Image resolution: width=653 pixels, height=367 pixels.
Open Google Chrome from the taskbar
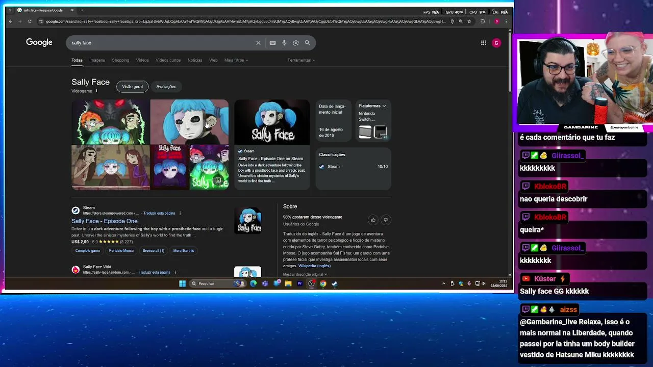pos(323,284)
